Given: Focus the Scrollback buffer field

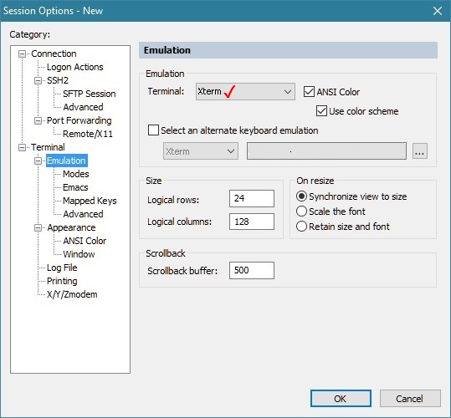Looking at the screenshot, I should tap(252, 270).
